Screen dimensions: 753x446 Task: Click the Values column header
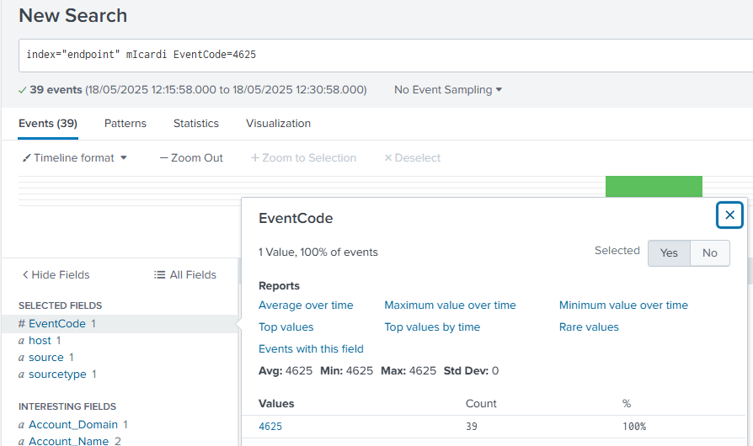pyautogui.click(x=276, y=404)
